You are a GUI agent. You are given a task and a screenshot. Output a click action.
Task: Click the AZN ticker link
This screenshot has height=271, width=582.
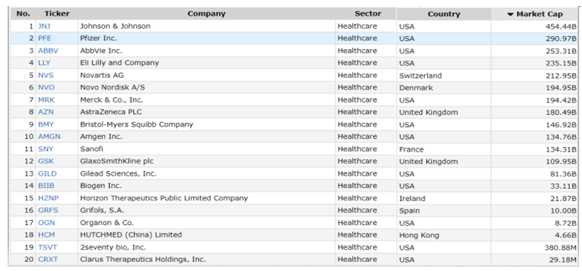point(46,112)
